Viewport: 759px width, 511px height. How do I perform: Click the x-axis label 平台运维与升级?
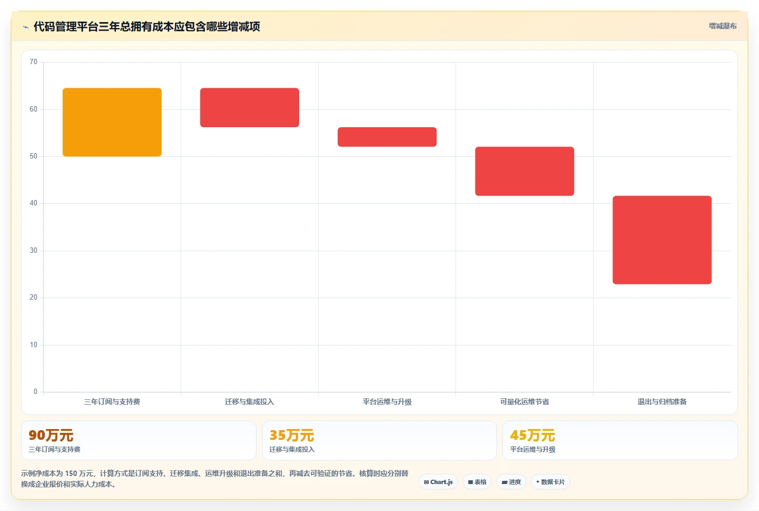387,402
